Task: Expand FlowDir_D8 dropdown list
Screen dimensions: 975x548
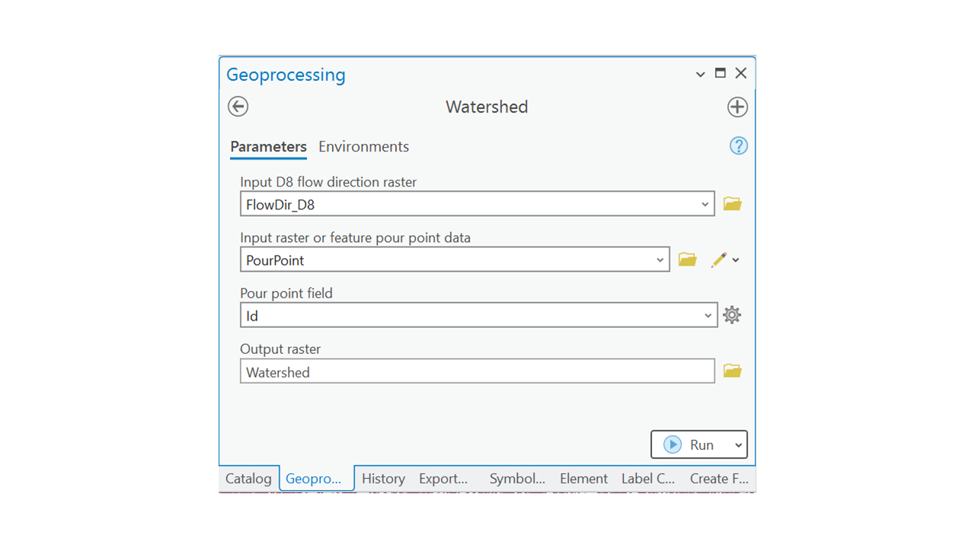Action: click(705, 204)
